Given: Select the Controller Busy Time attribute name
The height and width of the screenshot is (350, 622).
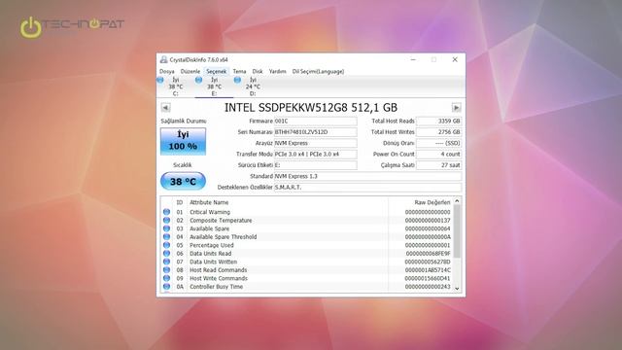Looking at the screenshot, I should [x=216, y=287].
